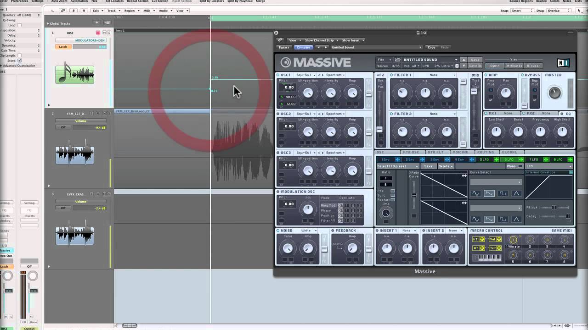Image resolution: width=588 pixels, height=330 pixels.
Task: Click the LFO Decay slider
Action: [x=554, y=216]
